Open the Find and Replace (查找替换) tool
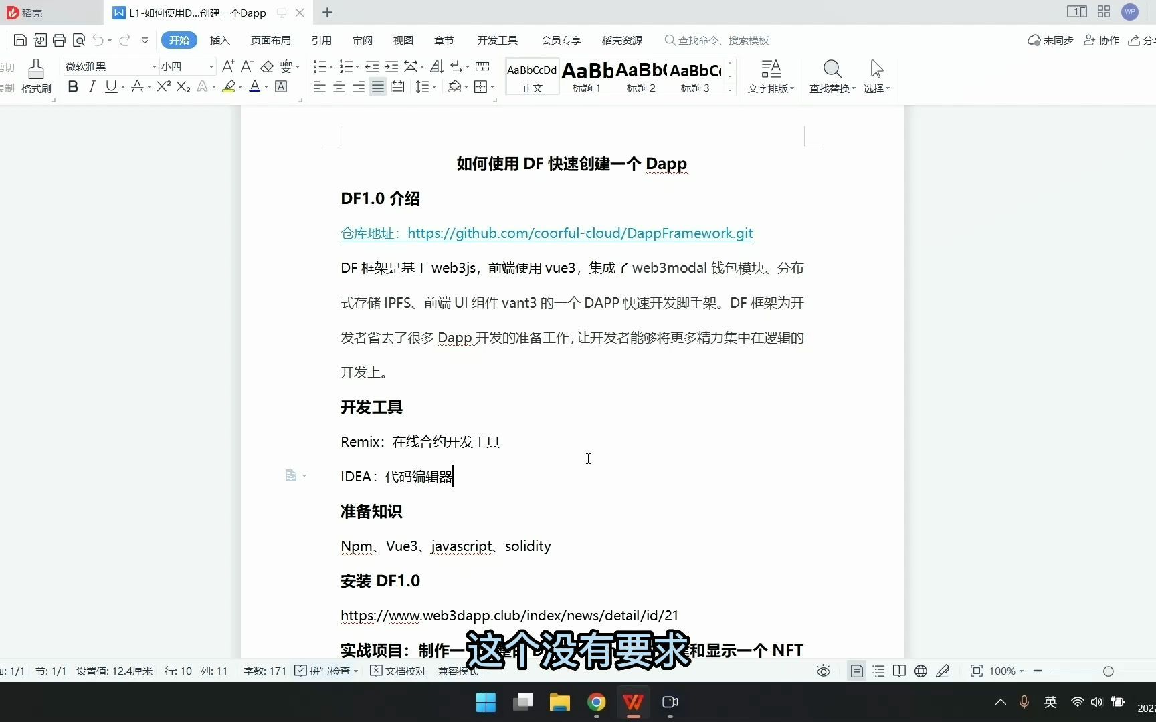The width and height of the screenshot is (1156, 722). pos(832,76)
